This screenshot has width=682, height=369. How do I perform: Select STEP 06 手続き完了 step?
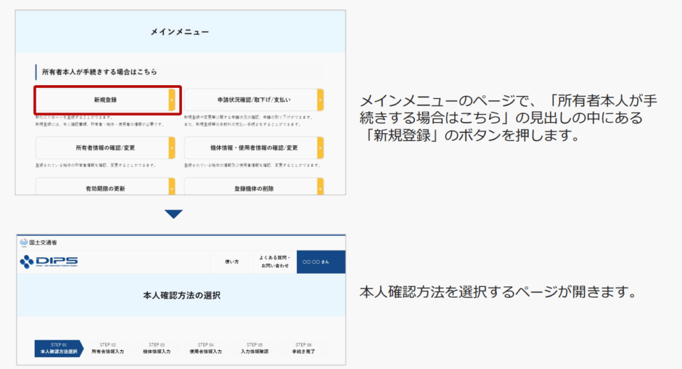click(304, 348)
